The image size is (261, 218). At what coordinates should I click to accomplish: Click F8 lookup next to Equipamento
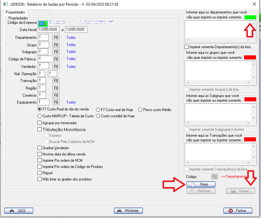tap(56, 102)
